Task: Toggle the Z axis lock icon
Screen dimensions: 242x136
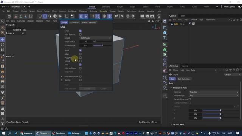Action: point(26,16)
